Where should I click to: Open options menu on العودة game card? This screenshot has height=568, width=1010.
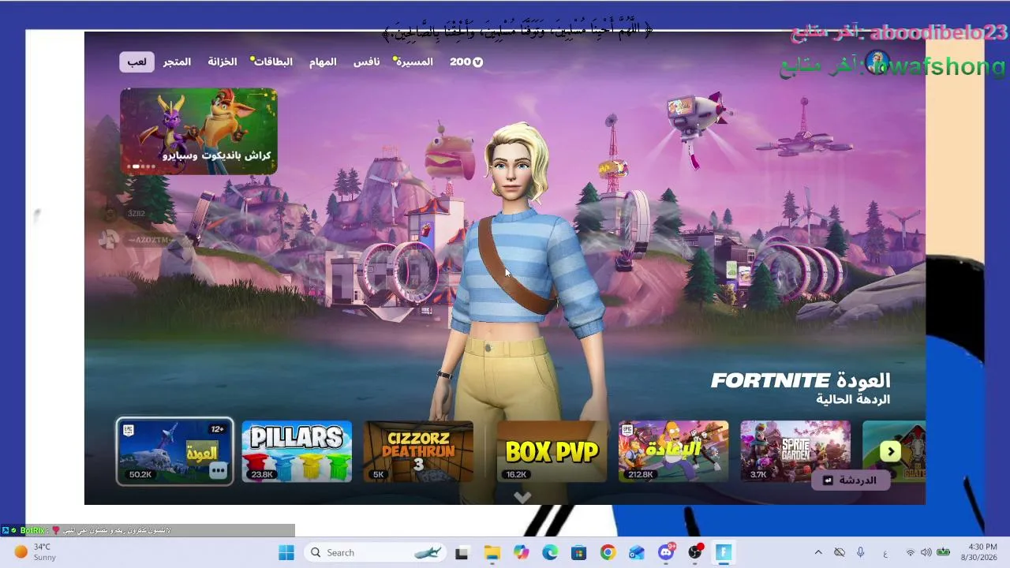(219, 470)
